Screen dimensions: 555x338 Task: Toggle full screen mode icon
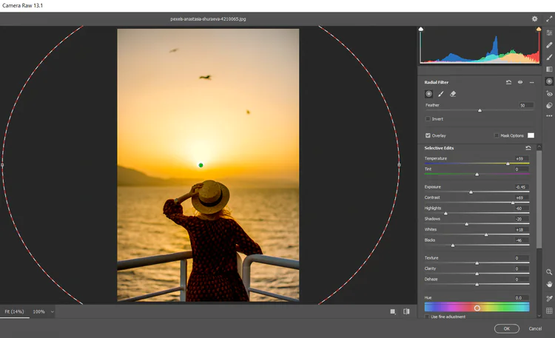point(549,19)
